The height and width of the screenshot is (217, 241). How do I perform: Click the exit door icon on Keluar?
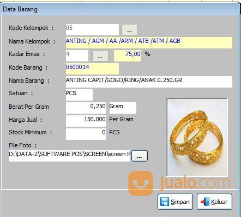tap(205, 202)
